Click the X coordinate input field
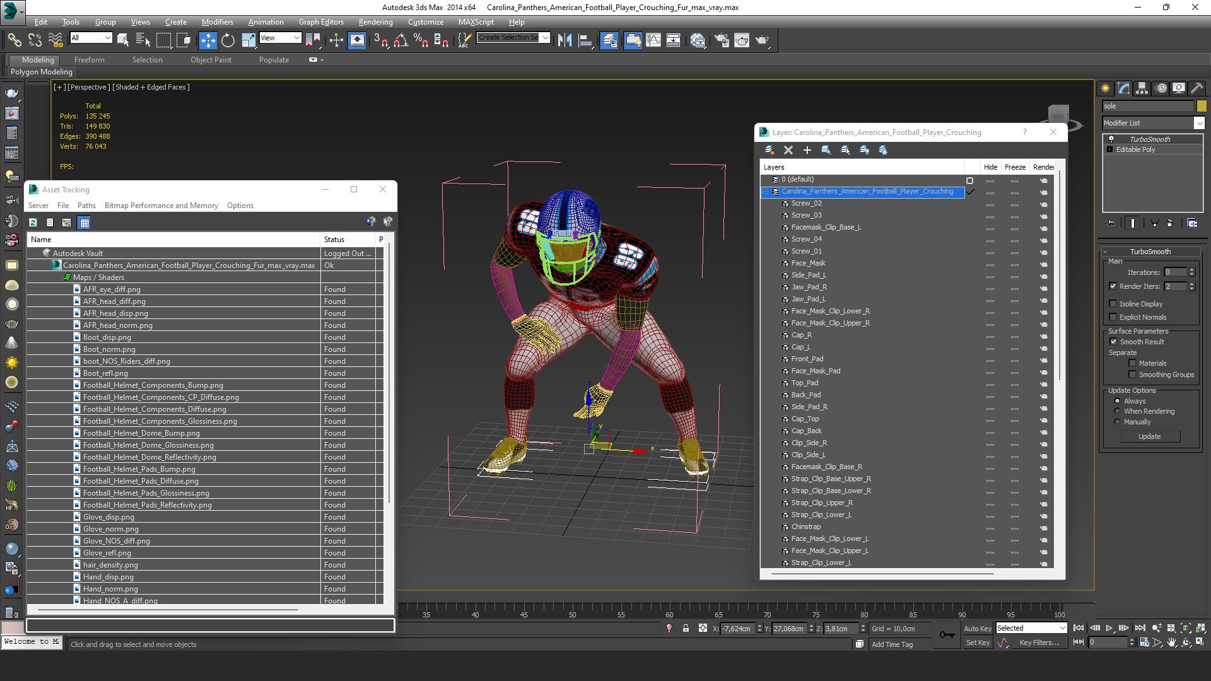 point(737,629)
